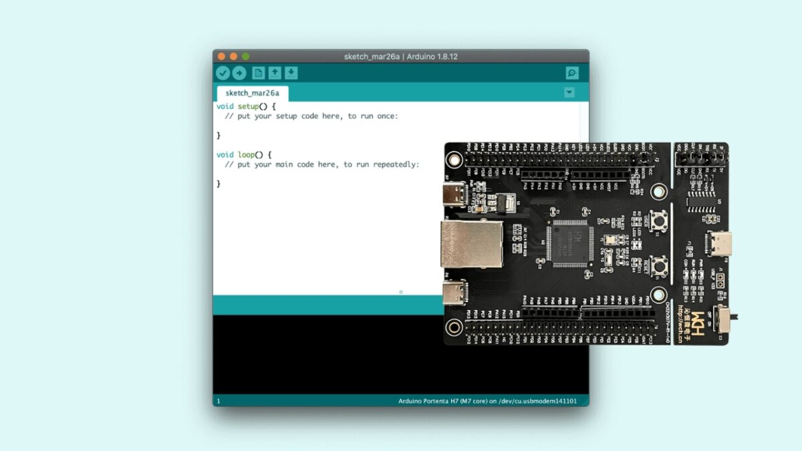
Task: Upload the sketch with the arrow icon
Action: tap(239, 73)
